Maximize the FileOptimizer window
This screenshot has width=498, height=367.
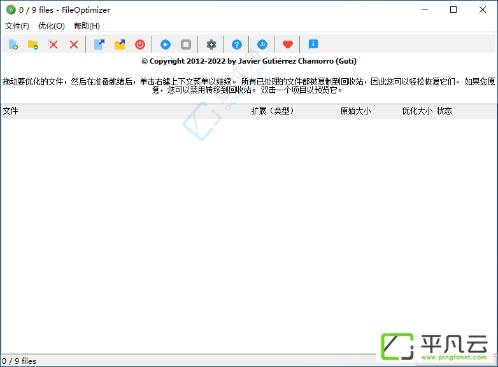pos(453,10)
